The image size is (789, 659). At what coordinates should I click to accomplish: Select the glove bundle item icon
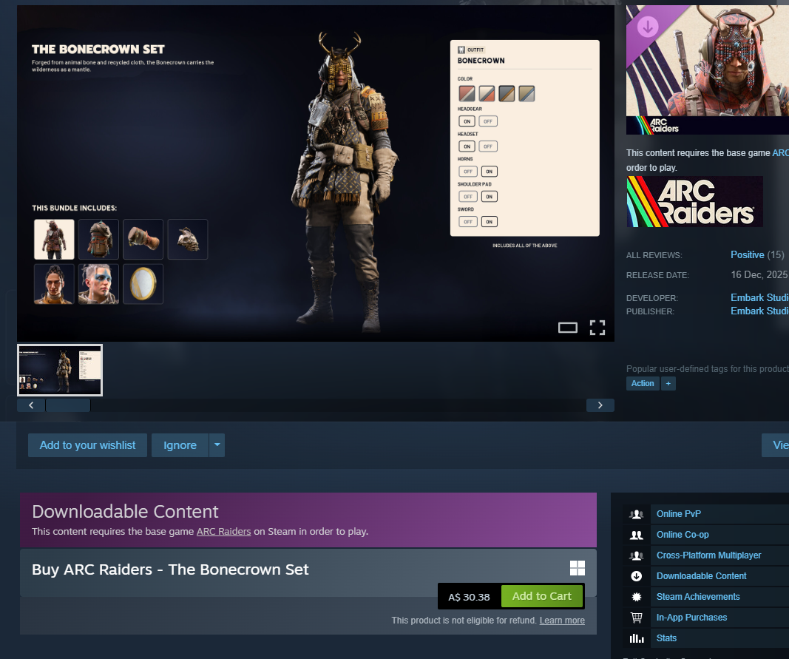(143, 239)
